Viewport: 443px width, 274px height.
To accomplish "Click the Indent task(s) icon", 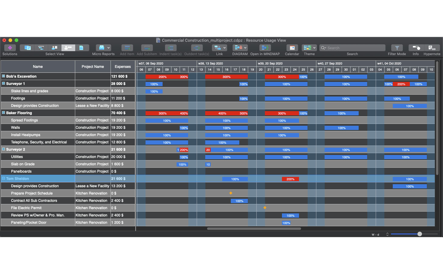I will point(171,48).
